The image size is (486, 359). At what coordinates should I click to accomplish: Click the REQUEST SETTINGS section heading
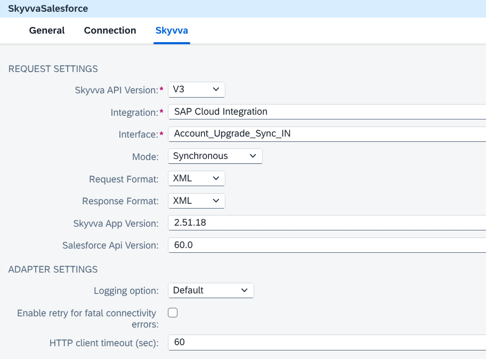coord(53,69)
